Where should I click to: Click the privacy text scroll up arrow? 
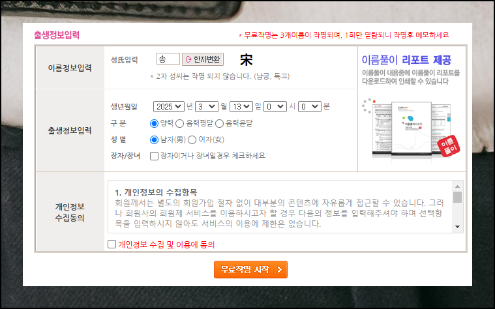457,186
